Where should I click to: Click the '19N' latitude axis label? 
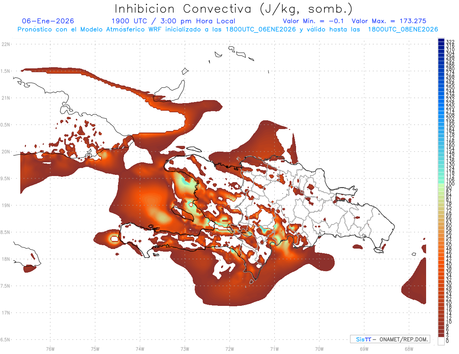pos(6,205)
